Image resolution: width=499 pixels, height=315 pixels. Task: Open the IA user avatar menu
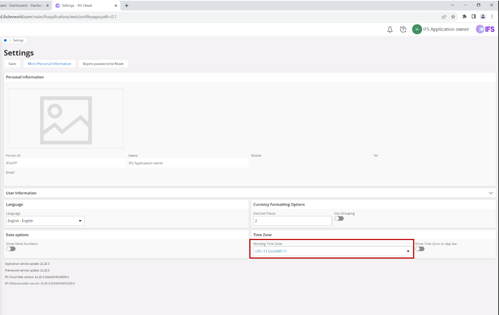click(x=417, y=29)
